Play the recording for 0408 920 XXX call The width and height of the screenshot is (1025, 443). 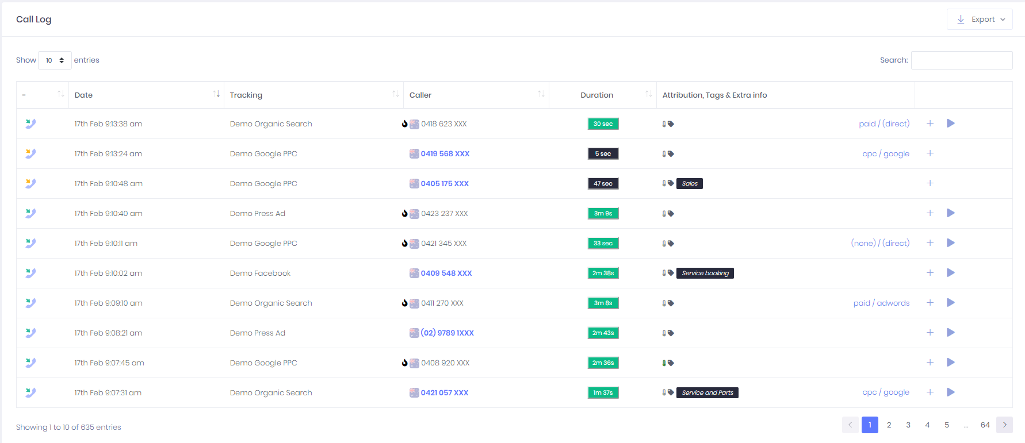[x=950, y=363]
